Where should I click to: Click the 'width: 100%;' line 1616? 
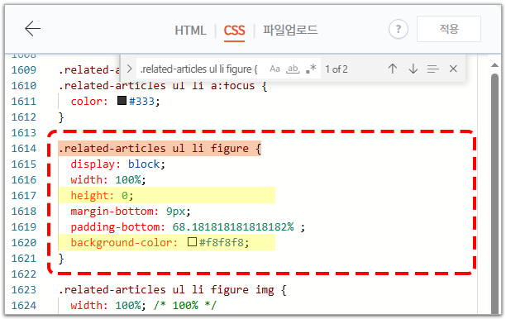click(x=108, y=179)
